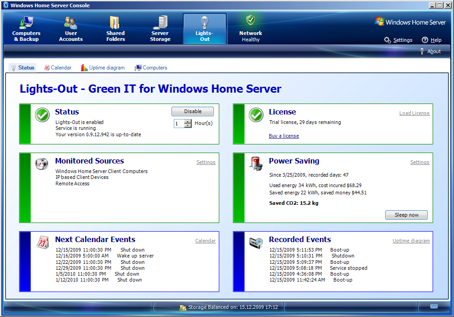The image size is (454, 317).
Task: Check Network Healthy shield icon
Action: click(251, 20)
